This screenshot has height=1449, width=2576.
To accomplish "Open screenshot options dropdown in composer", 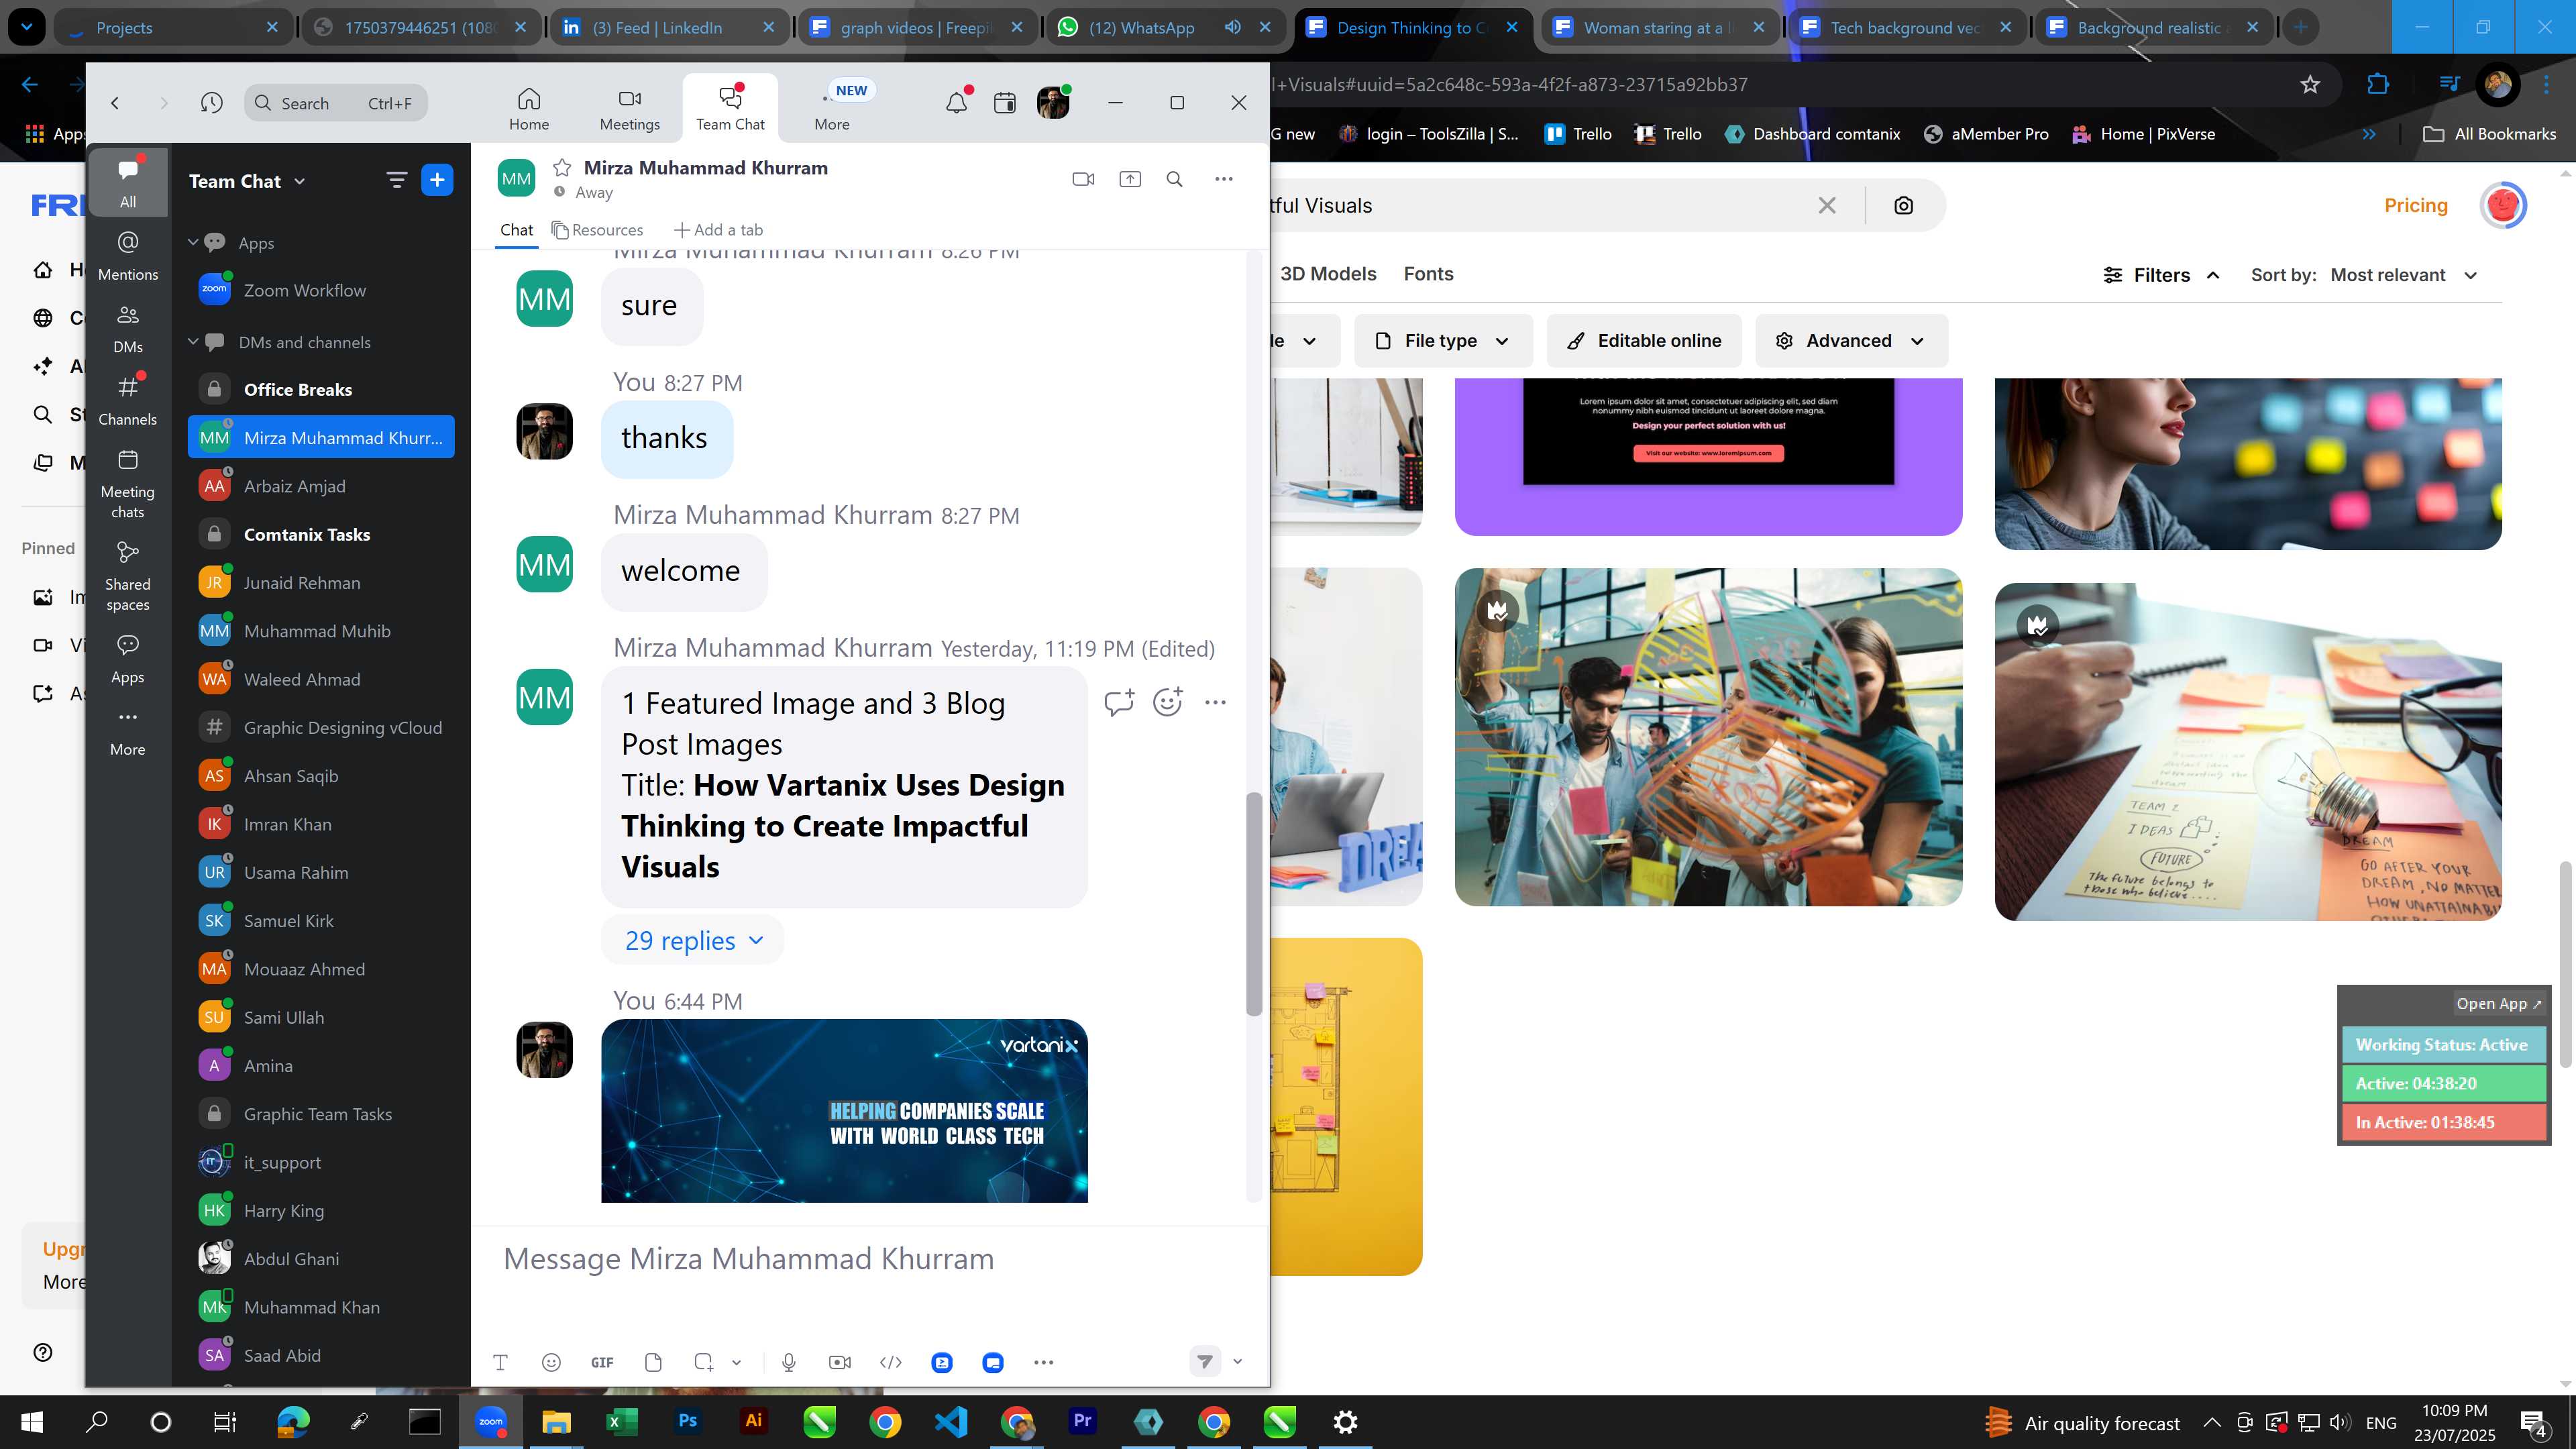I will 736,1362.
